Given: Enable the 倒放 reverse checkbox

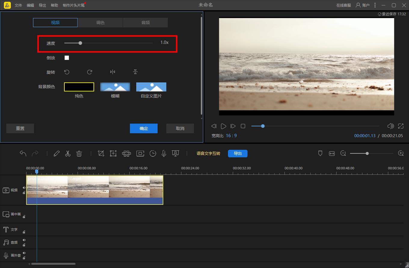Looking at the screenshot, I should (67, 58).
